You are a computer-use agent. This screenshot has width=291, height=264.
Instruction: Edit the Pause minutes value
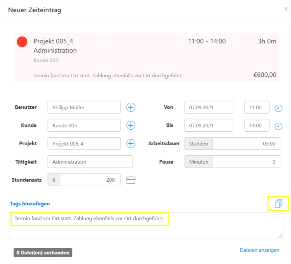tap(247, 162)
